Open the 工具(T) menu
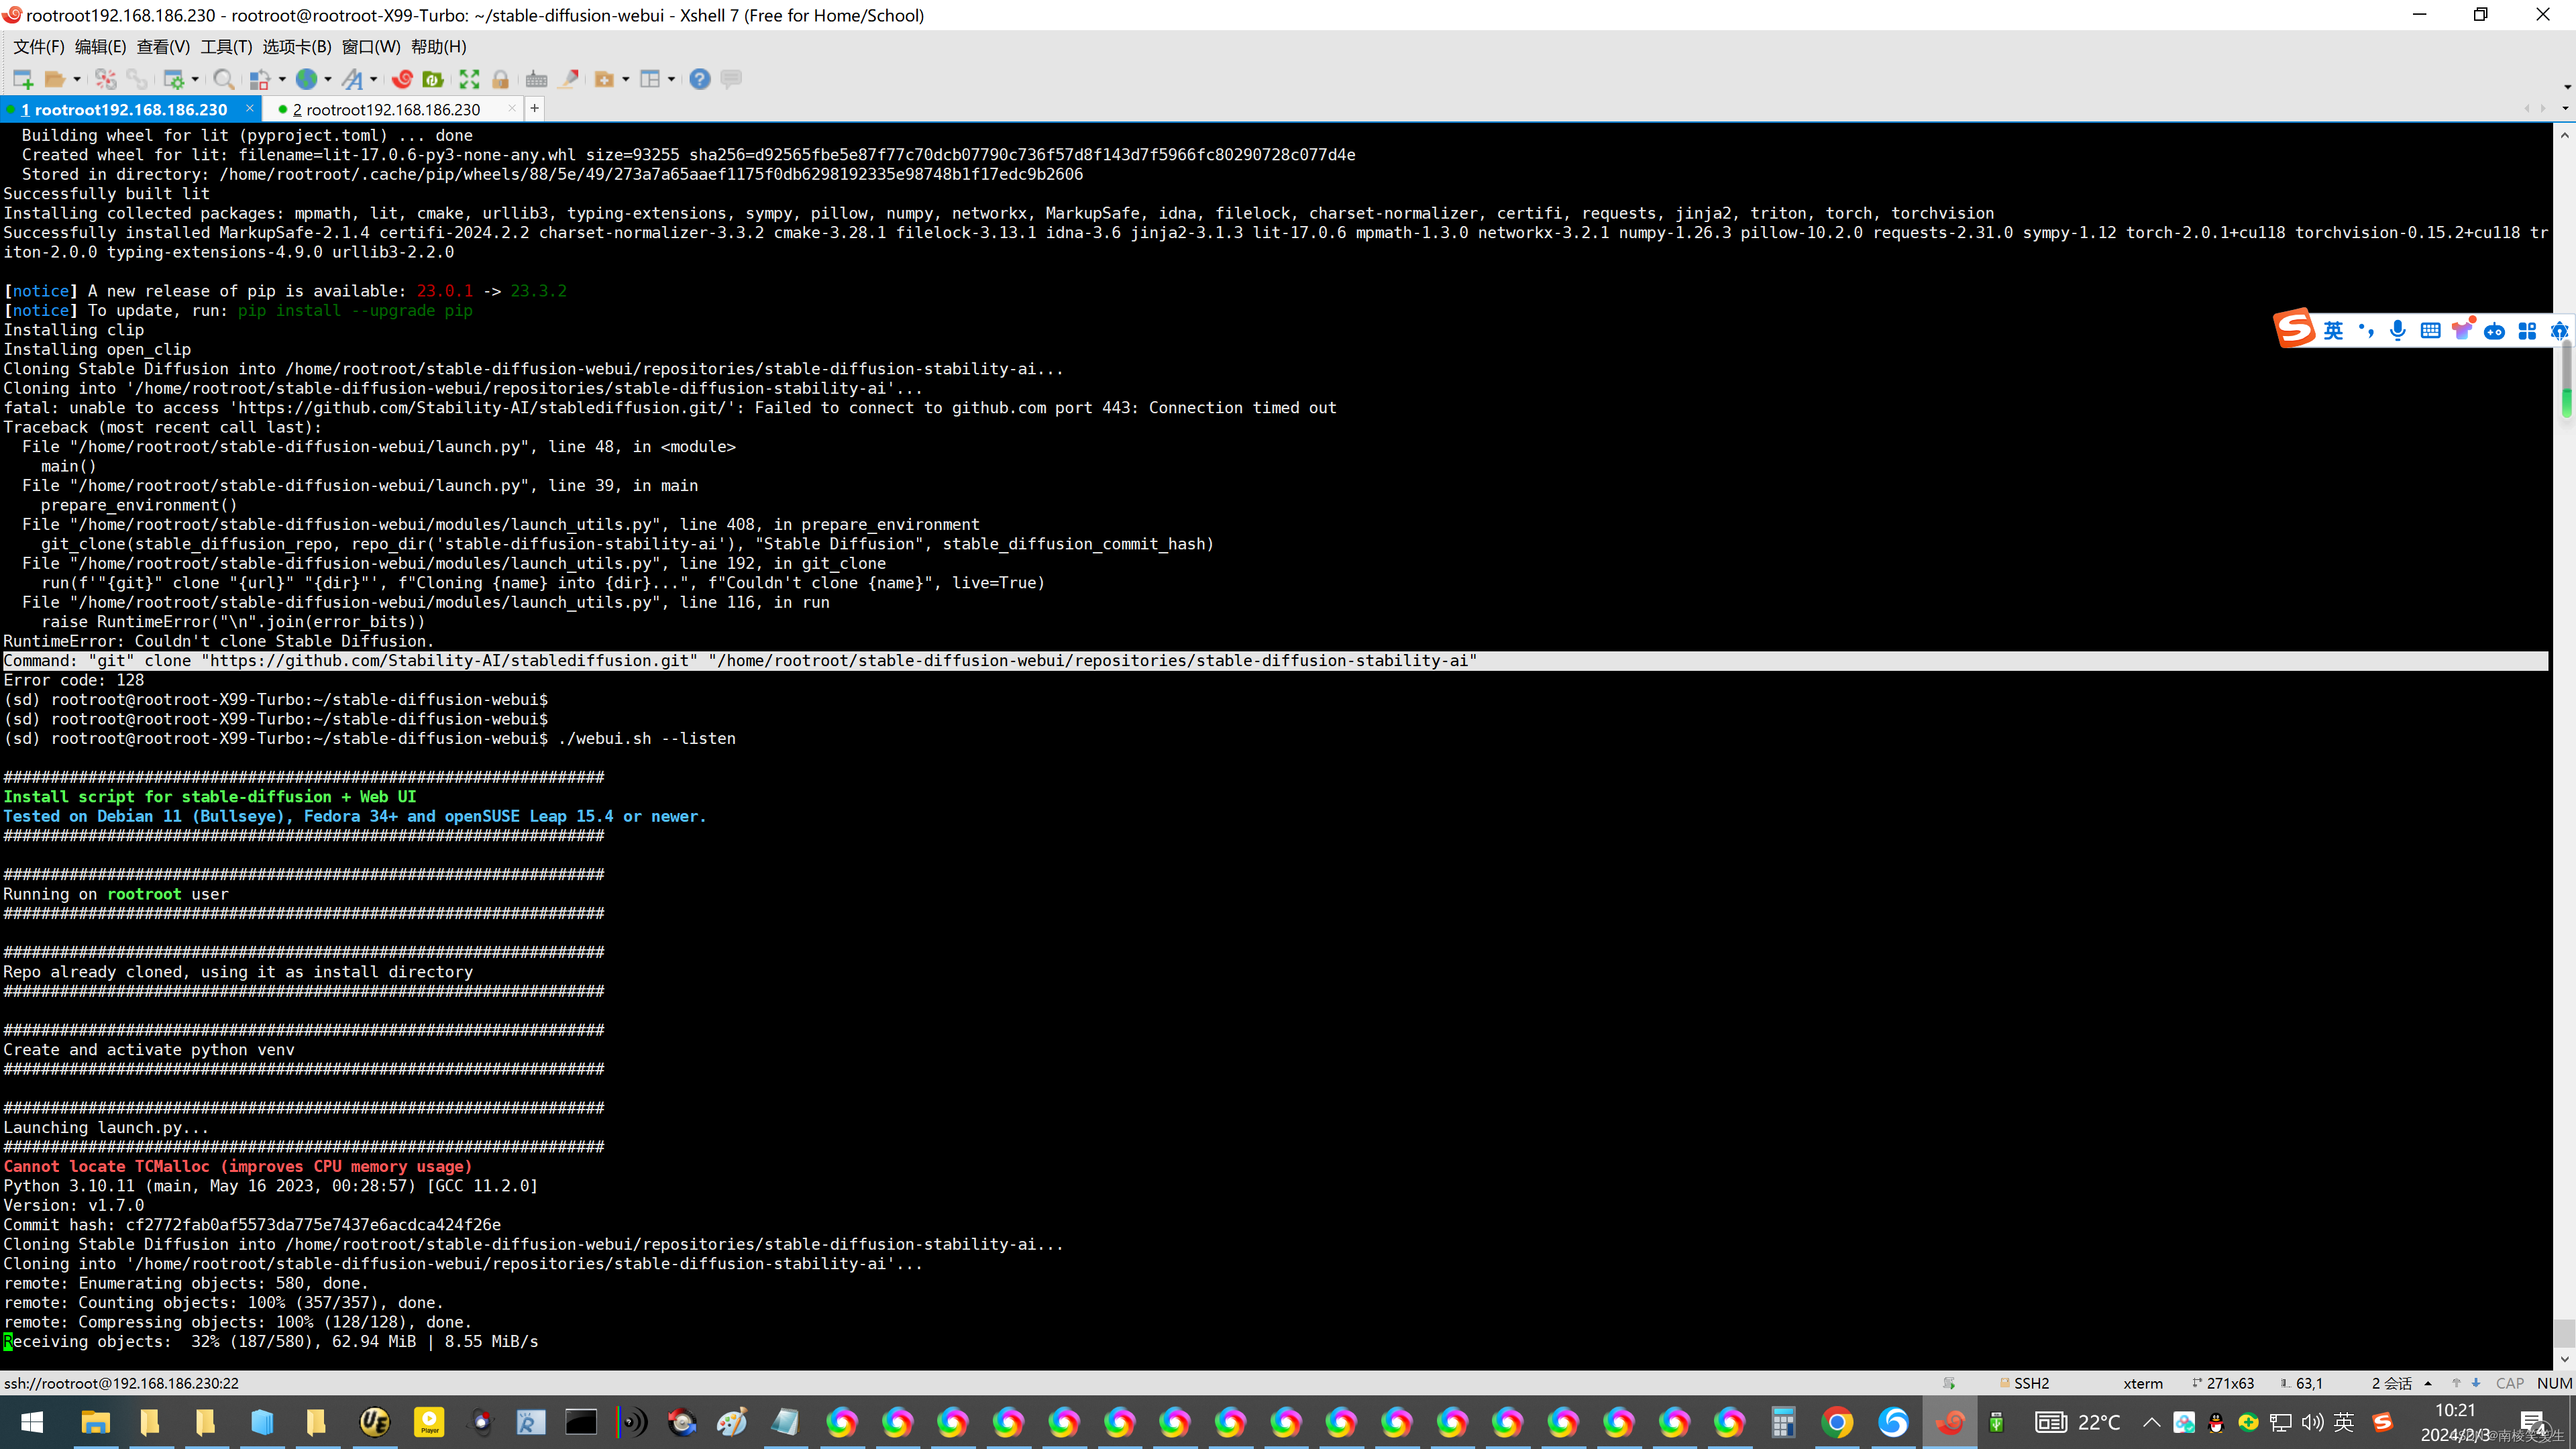This screenshot has width=2576, height=1449. tap(226, 47)
